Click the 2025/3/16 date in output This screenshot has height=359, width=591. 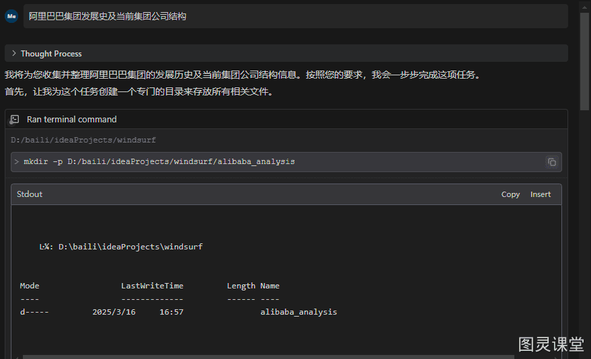click(x=114, y=312)
